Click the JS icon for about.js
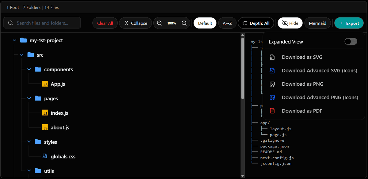 [x=45, y=128]
